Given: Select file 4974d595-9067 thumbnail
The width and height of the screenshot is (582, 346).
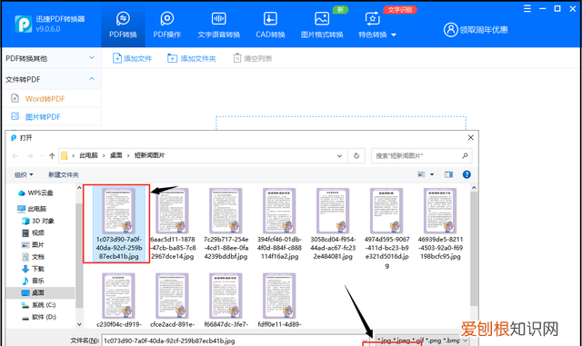Looking at the screenshot, I should pos(386,211).
